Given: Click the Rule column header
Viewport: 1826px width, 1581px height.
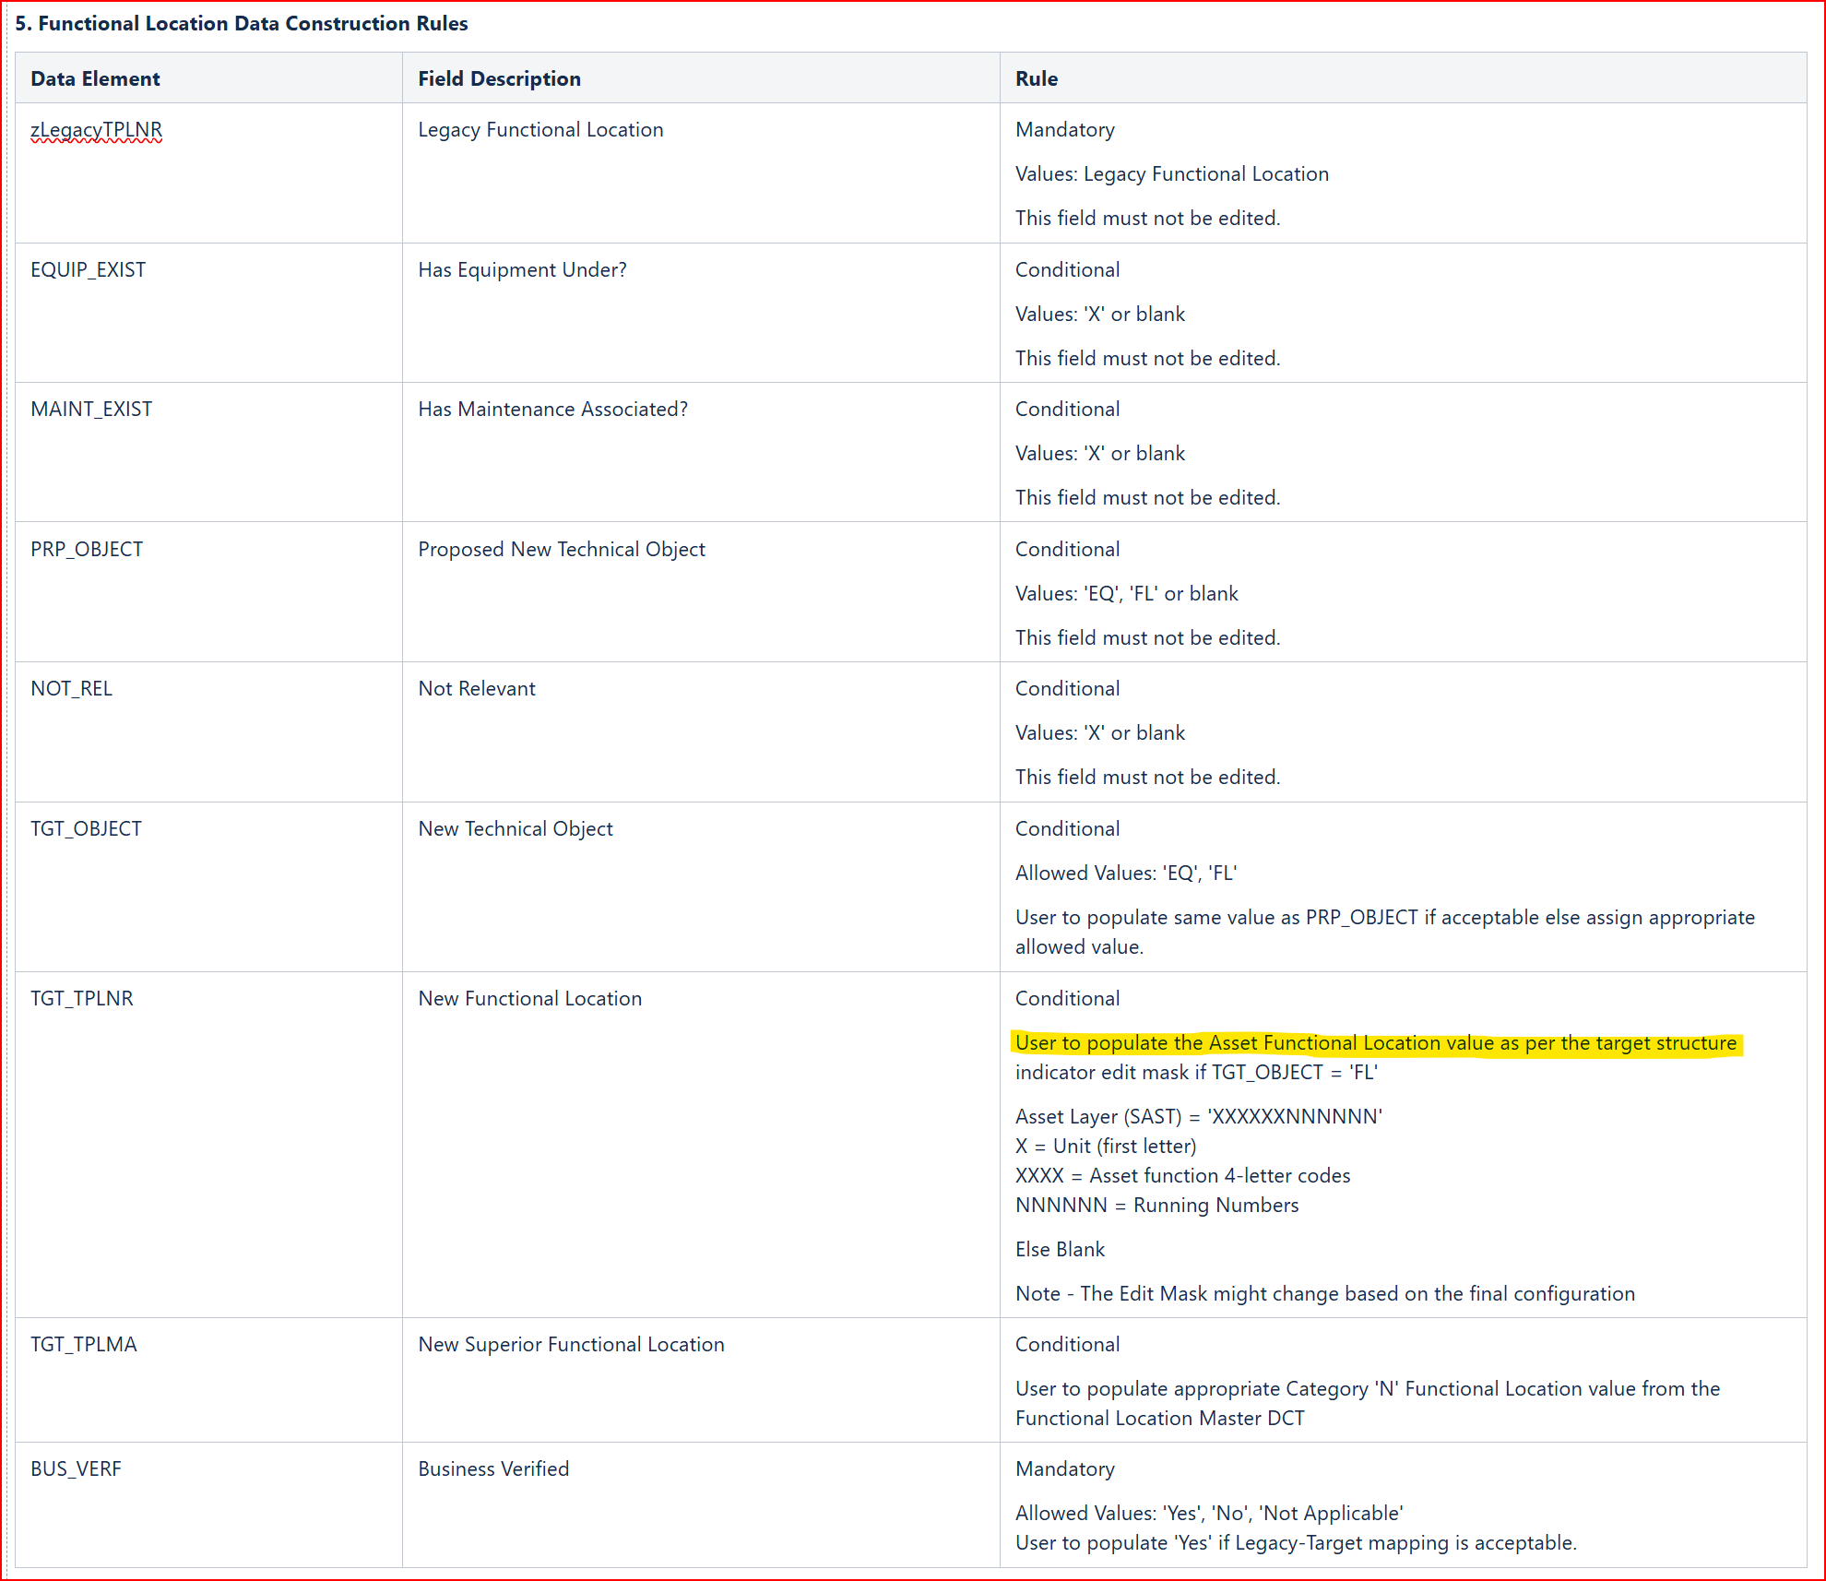Looking at the screenshot, I should tap(1036, 78).
